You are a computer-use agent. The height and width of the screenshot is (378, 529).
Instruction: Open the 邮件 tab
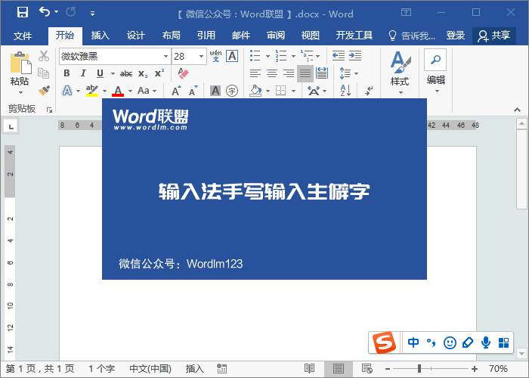(241, 36)
